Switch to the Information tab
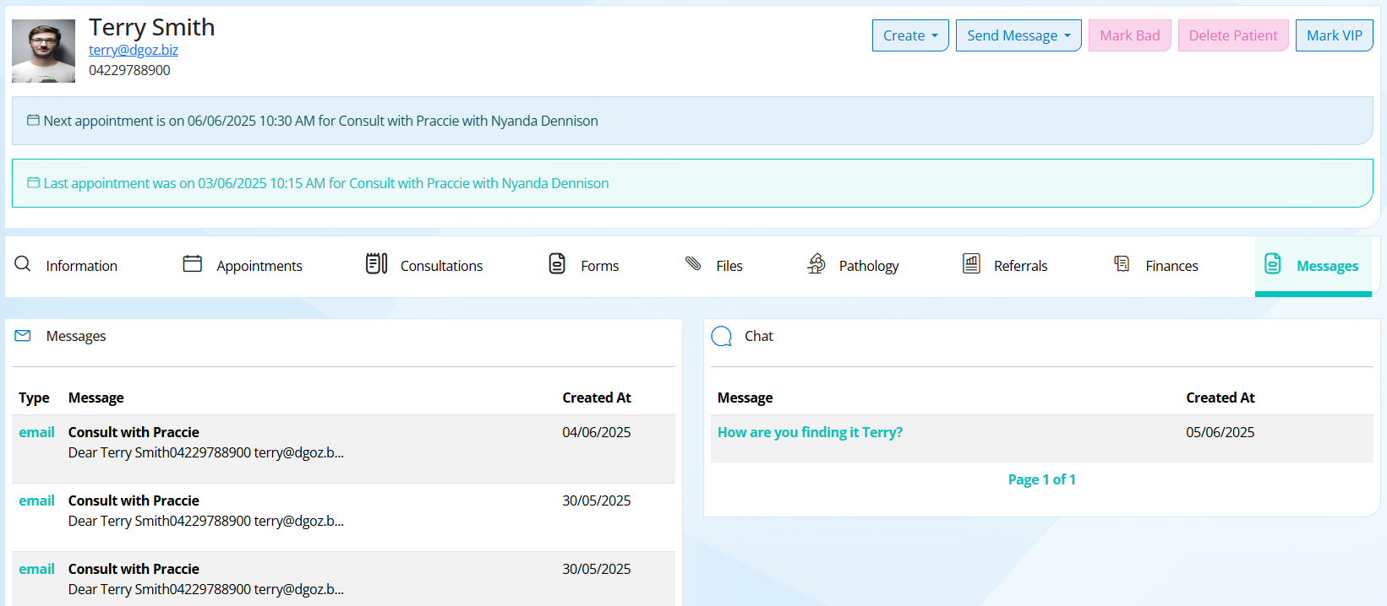 pos(81,266)
